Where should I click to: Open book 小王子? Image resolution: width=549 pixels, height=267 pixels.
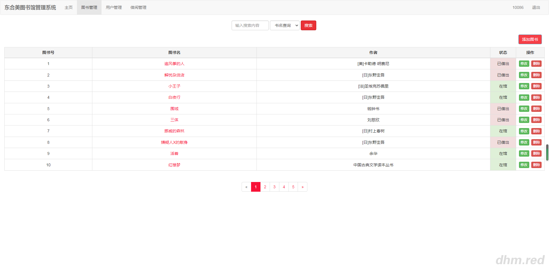click(x=174, y=86)
